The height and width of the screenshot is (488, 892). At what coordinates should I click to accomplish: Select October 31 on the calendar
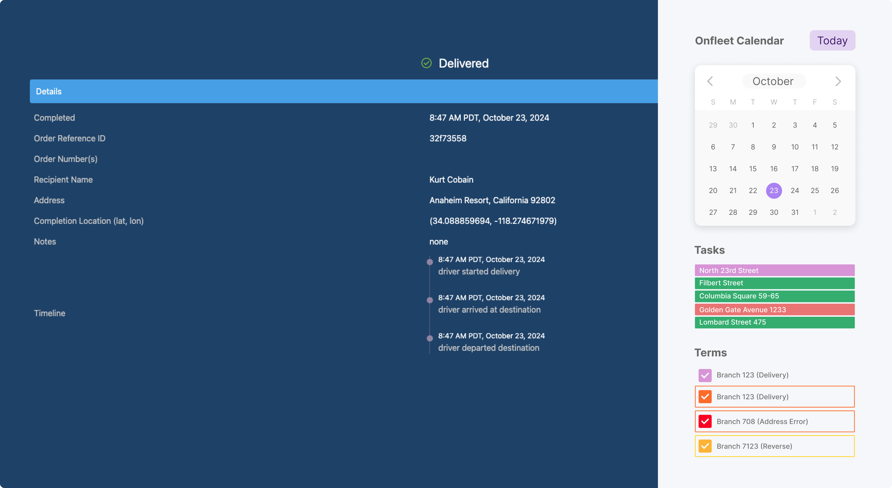click(795, 212)
